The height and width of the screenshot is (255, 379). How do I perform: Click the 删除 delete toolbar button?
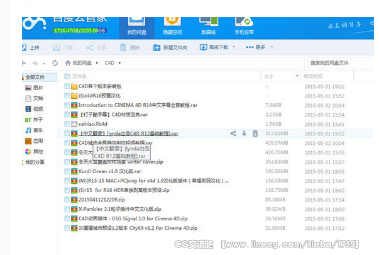click(130, 47)
